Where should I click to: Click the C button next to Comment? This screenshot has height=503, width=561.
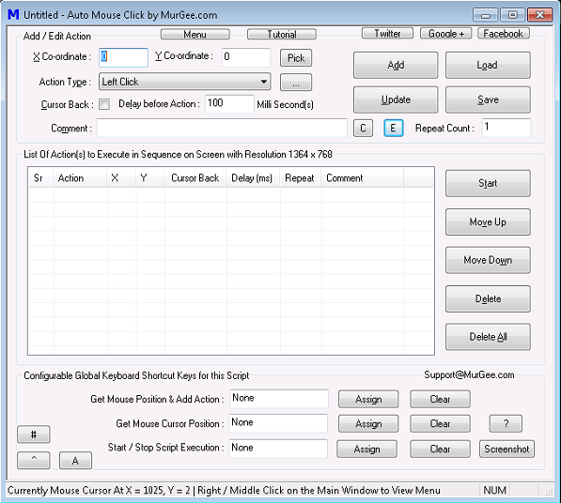[363, 128]
